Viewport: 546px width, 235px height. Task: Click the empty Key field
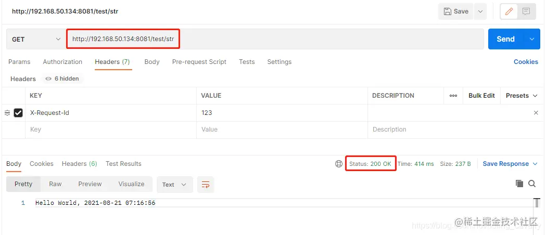click(x=111, y=129)
